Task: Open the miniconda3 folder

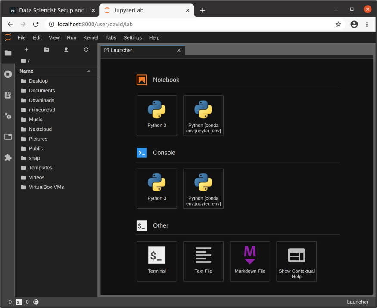Action: [x=42, y=110]
